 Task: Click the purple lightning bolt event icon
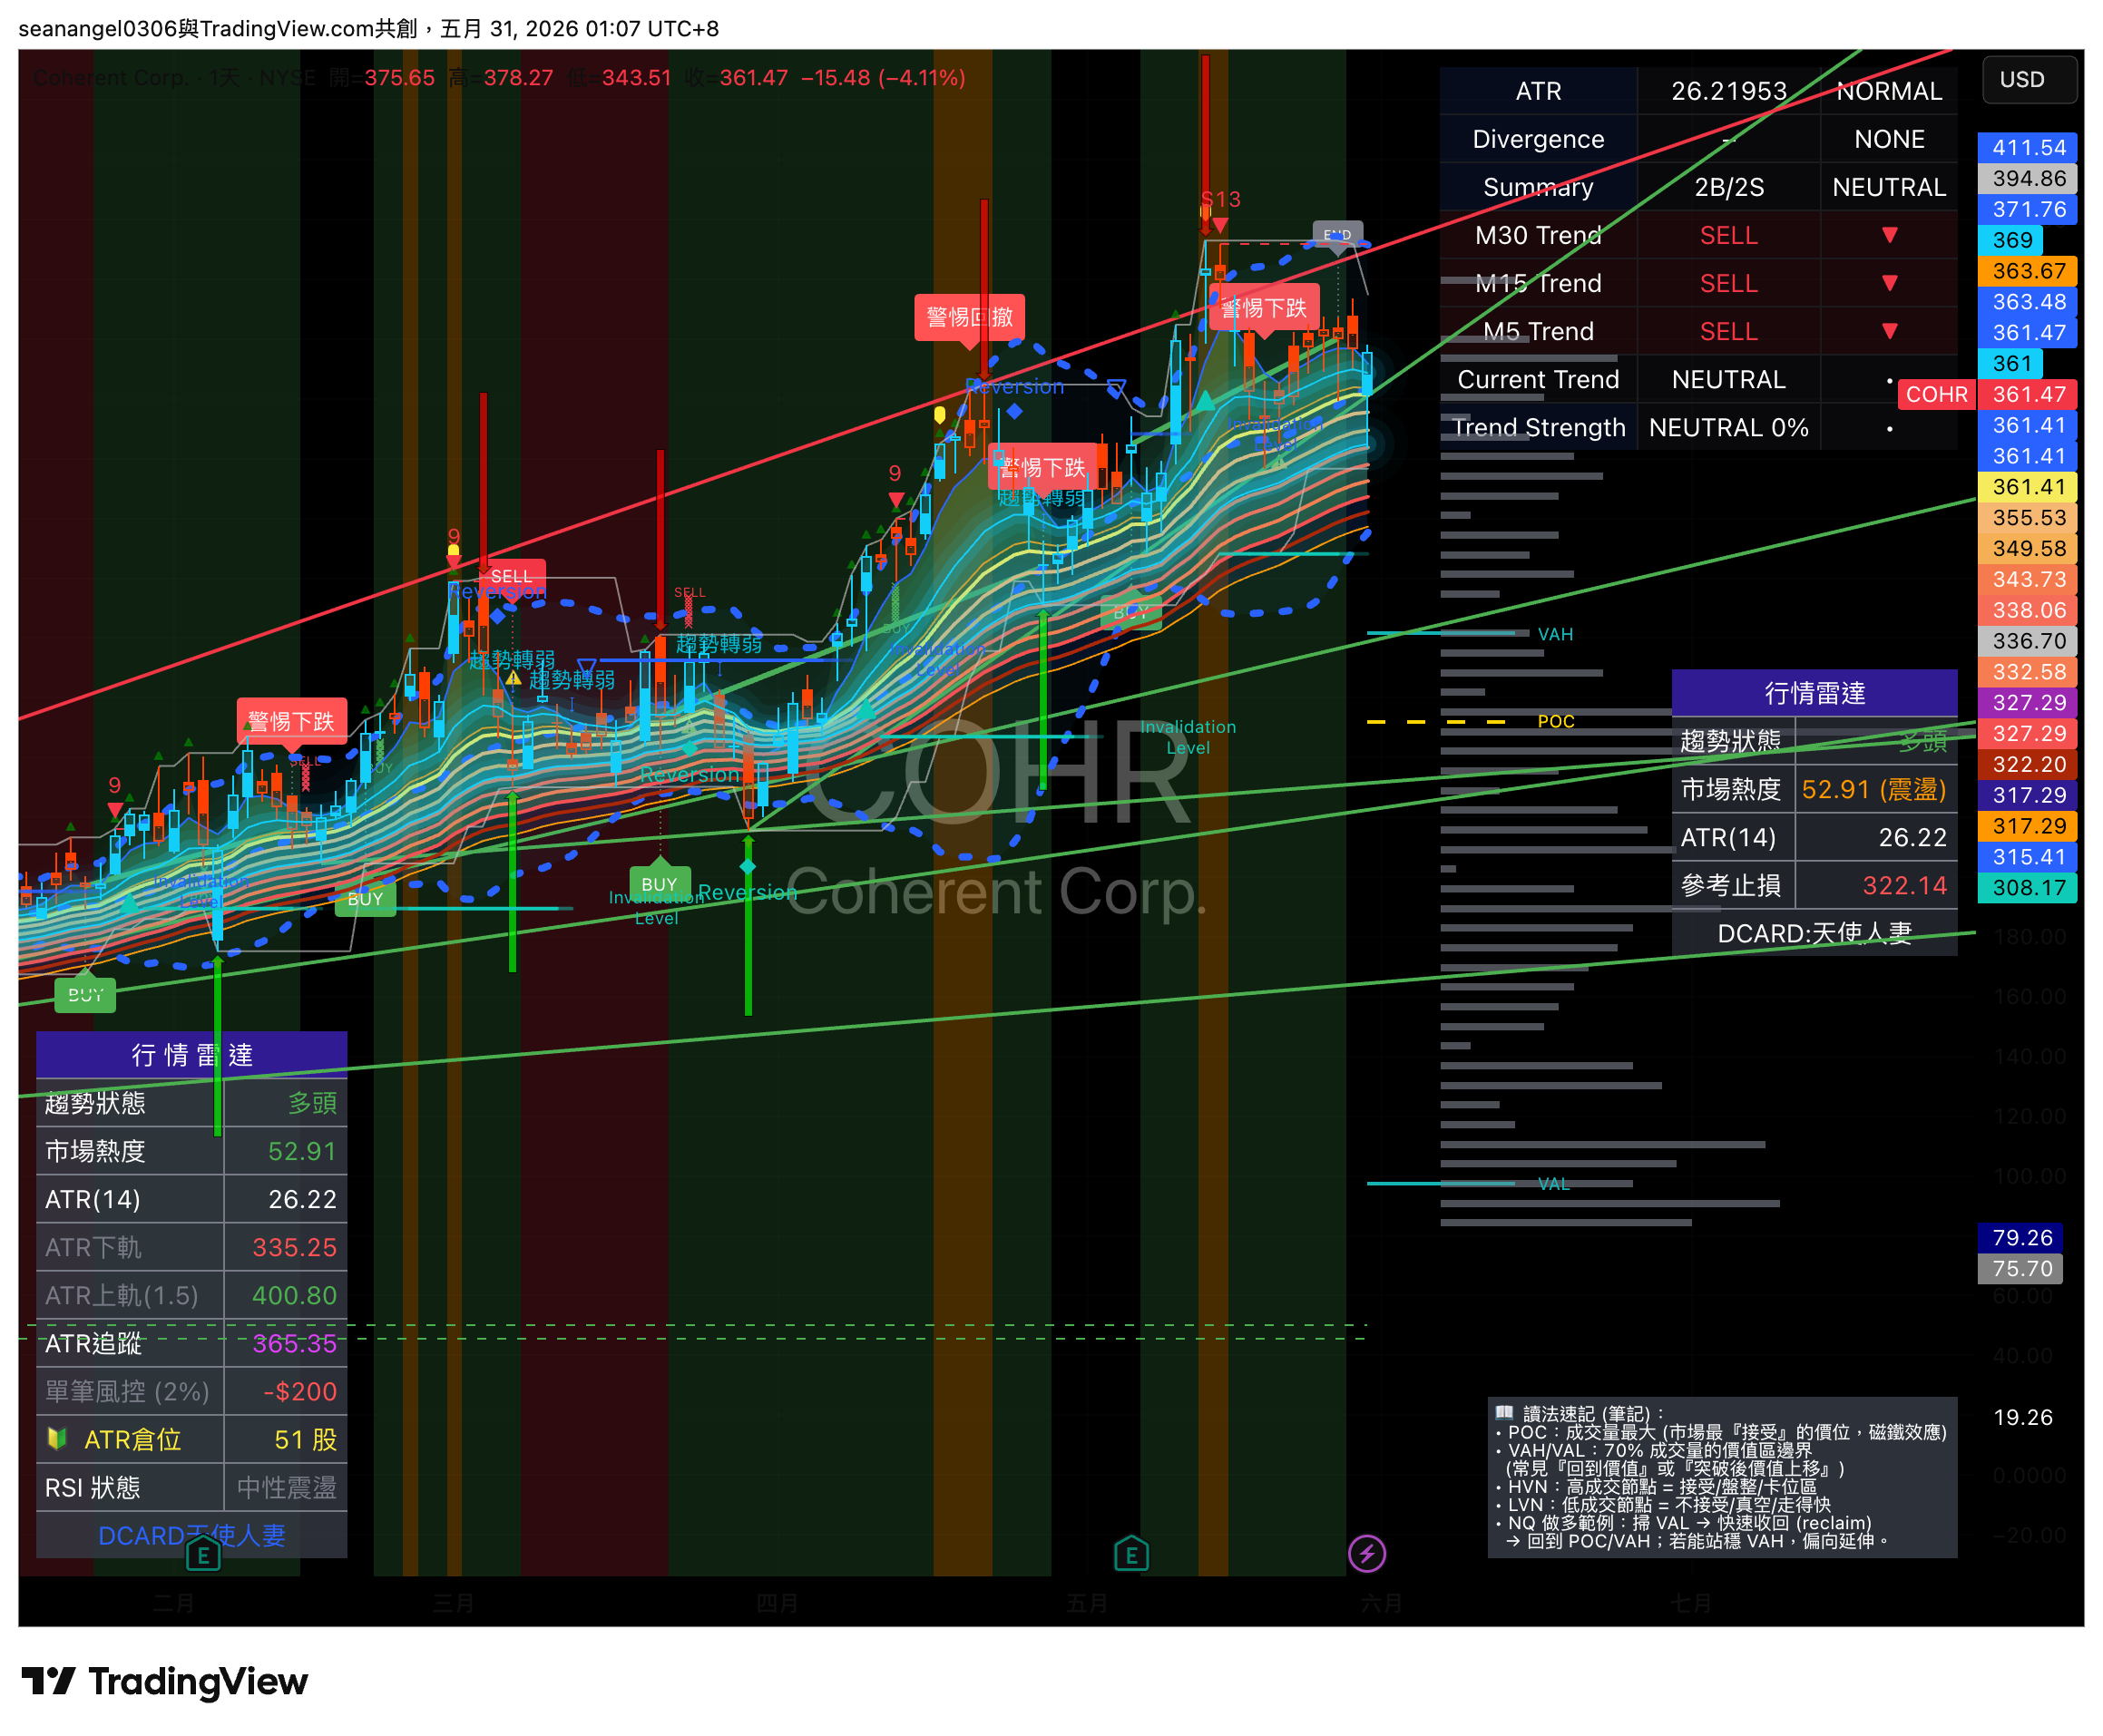[x=1367, y=1554]
